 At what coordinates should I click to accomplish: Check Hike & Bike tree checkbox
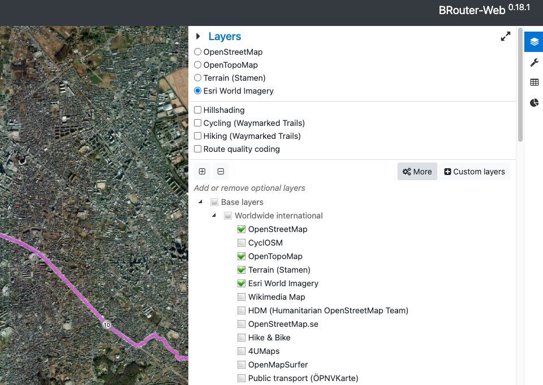click(x=242, y=338)
